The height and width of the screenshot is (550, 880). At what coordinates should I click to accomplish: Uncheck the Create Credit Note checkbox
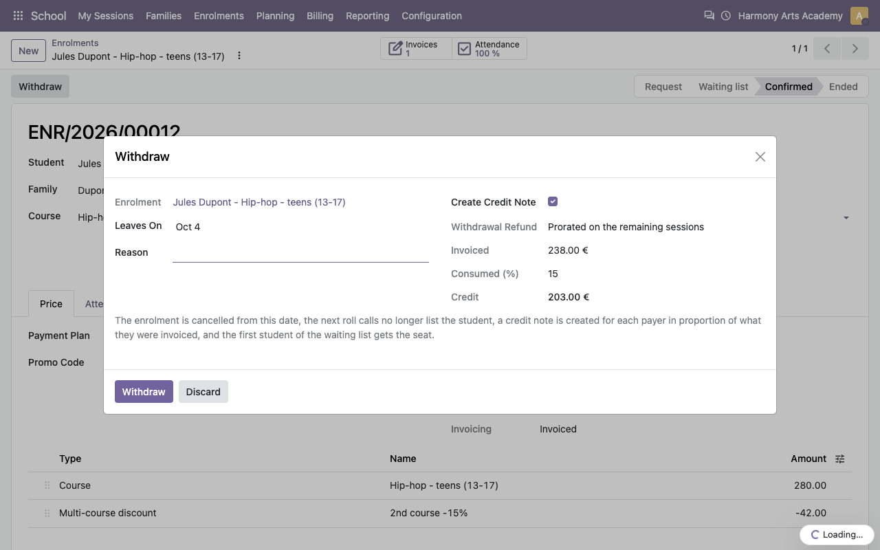pyautogui.click(x=553, y=201)
